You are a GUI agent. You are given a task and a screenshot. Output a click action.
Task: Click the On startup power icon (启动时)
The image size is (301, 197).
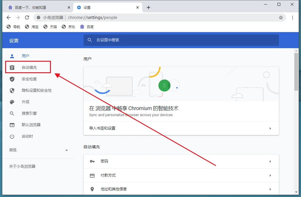tap(12, 136)
